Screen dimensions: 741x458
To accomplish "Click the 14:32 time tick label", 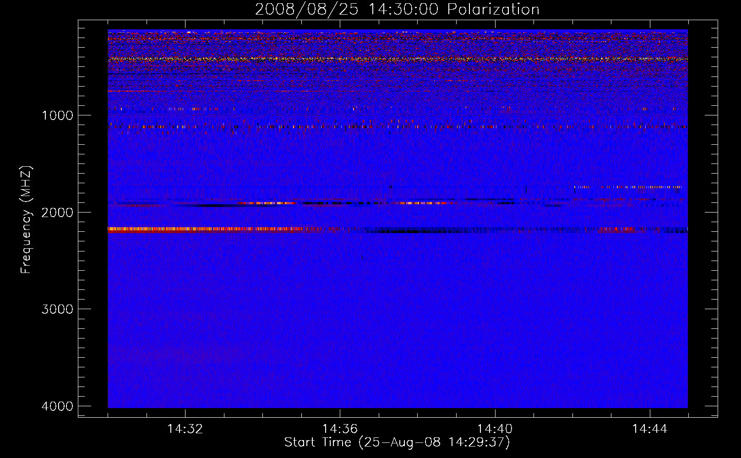I will coord(185,429).
